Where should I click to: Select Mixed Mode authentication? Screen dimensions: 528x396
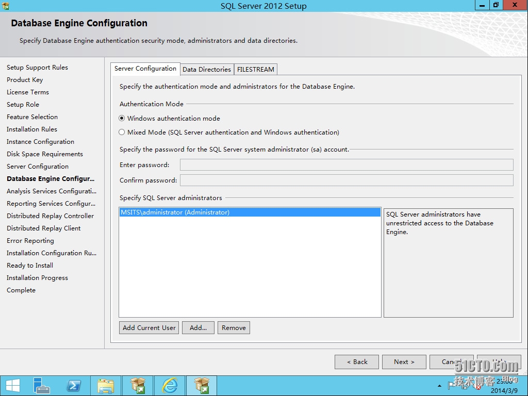(229, 133)
